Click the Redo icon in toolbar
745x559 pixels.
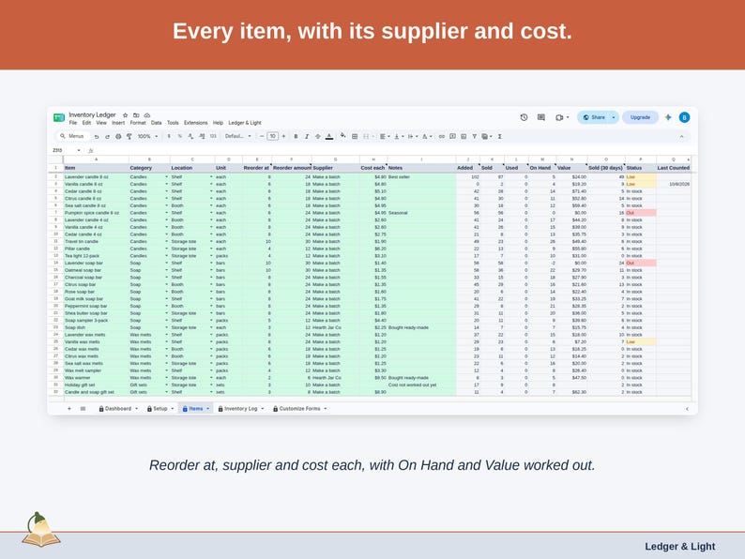[107, 136]
